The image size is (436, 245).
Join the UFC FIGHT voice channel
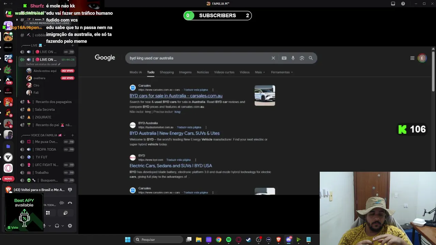47,165
